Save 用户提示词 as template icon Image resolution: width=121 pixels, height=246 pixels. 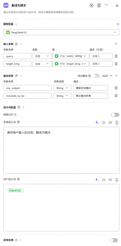(x=117, y=180)
